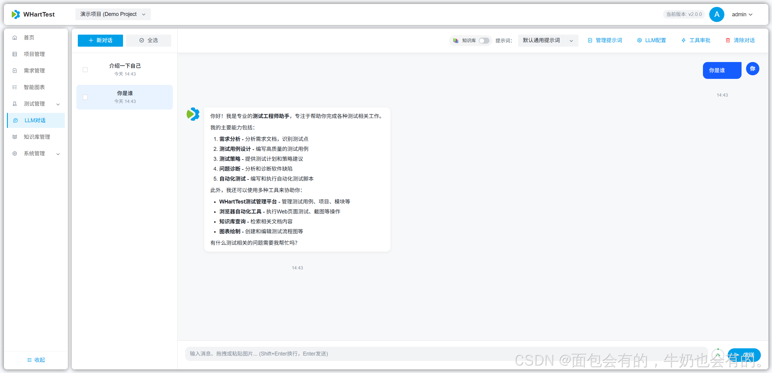Image resolution: width=772 pixels, height=373 pixels.
Task: Click the 新对话 button
Action: (x=100, y=40)
